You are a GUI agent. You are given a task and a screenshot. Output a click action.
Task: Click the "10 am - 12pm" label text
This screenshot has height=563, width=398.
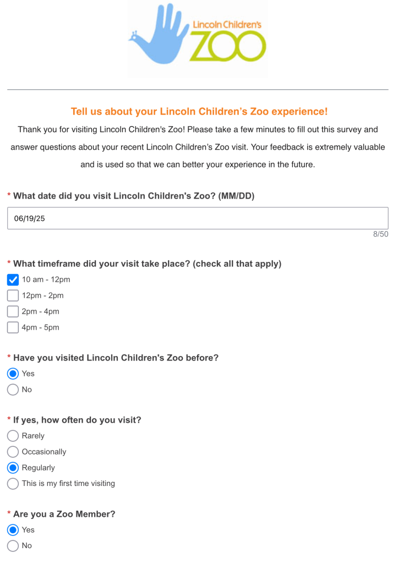tap(46, 280)
